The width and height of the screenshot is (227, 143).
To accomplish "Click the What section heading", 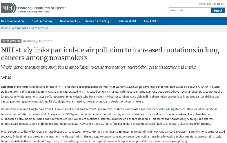I will (6, 77).
